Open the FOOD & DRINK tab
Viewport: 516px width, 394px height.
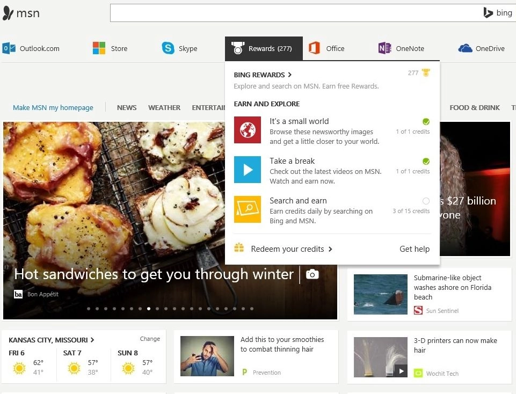475,107
